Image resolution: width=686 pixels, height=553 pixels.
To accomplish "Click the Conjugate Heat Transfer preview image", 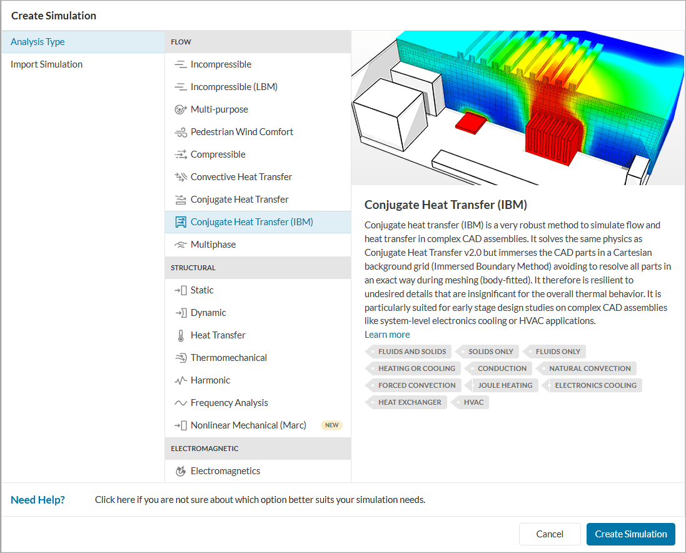I will (518, 108).
